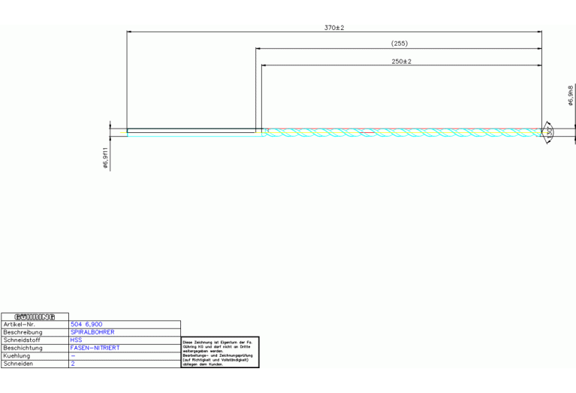This screenshot has width=576, height=393.
Task: Click the Schneiden value 2
Action: 73,364
